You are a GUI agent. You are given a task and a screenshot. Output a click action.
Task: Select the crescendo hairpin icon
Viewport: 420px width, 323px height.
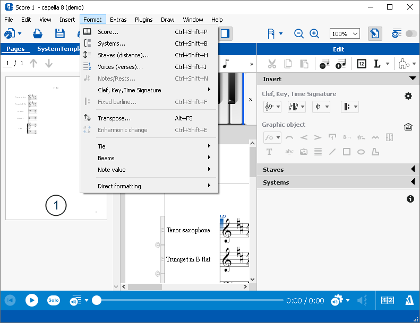click(304, 137)
